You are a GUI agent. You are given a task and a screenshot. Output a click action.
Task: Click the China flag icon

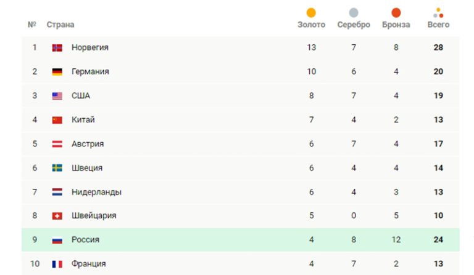[57, 120]
